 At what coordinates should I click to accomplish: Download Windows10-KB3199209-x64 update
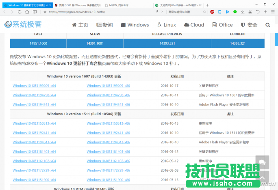(34, 86)
